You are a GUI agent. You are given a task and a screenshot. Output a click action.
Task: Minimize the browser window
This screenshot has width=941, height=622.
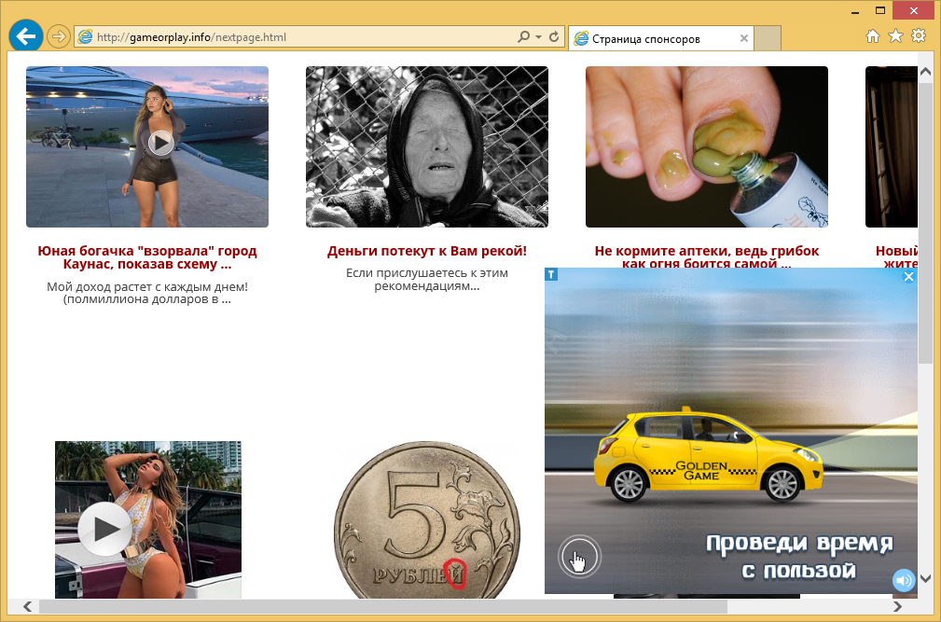tap(854, 11)
